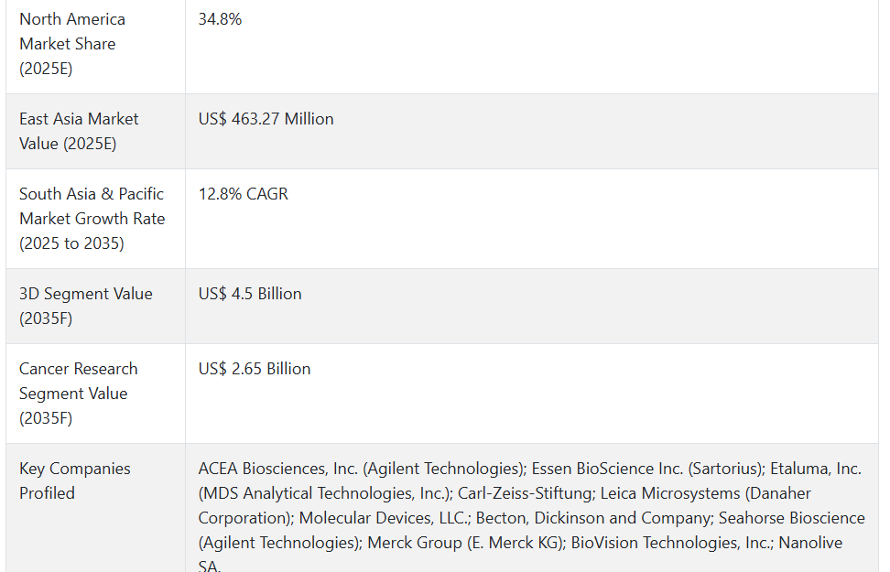Select the US$ 463.27 Million value

click(x=266, y=119)
